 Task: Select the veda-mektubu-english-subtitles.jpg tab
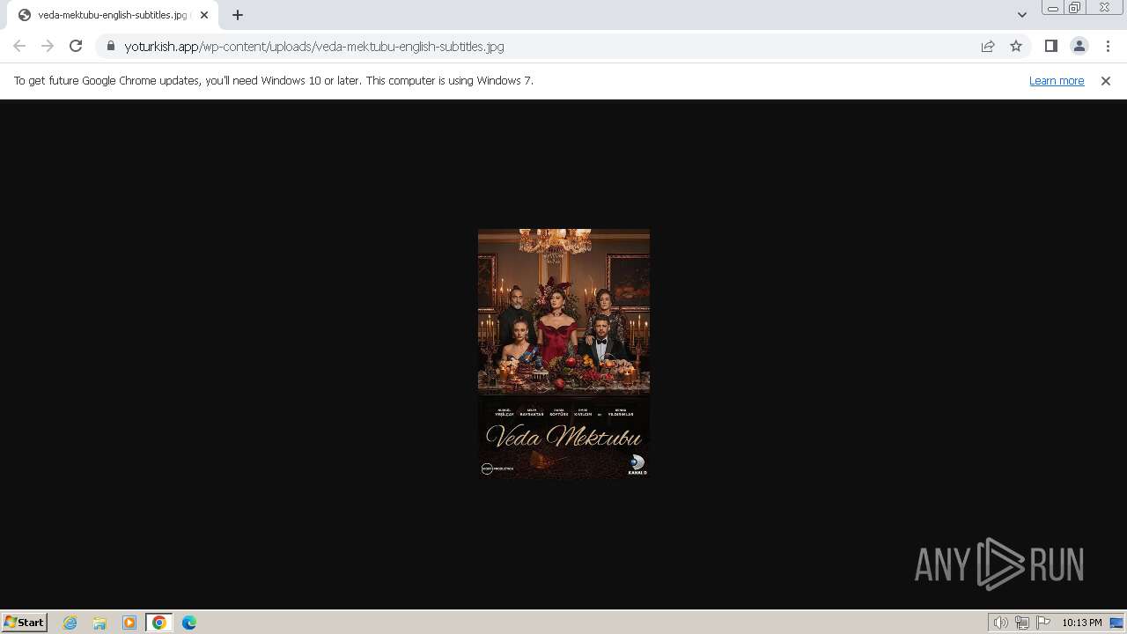click(x=113, y=15)
